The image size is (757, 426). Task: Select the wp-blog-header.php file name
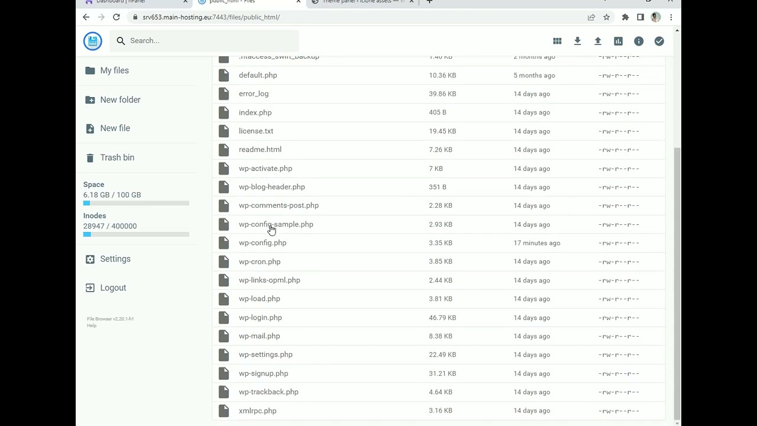(x=272, y=187)
